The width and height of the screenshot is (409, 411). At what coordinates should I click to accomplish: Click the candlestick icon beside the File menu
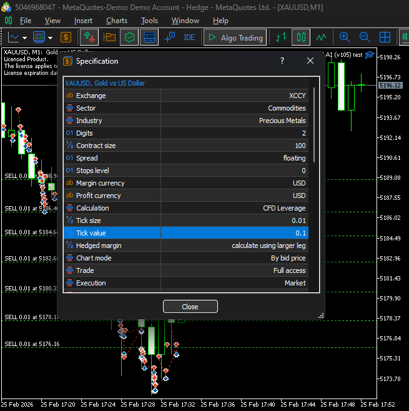point(8,20)
